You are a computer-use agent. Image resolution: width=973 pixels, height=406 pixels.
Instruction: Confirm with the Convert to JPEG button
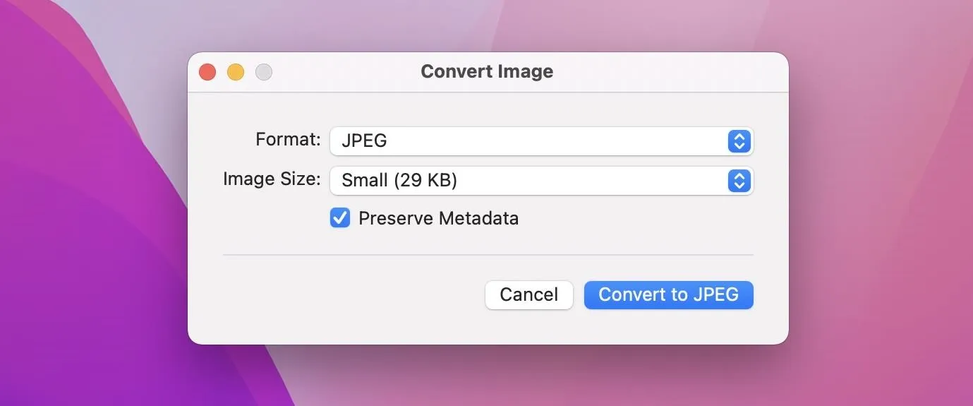[668, 294]
